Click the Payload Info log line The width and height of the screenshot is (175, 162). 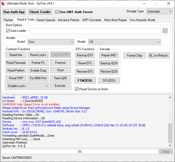[x=45, y=111]
